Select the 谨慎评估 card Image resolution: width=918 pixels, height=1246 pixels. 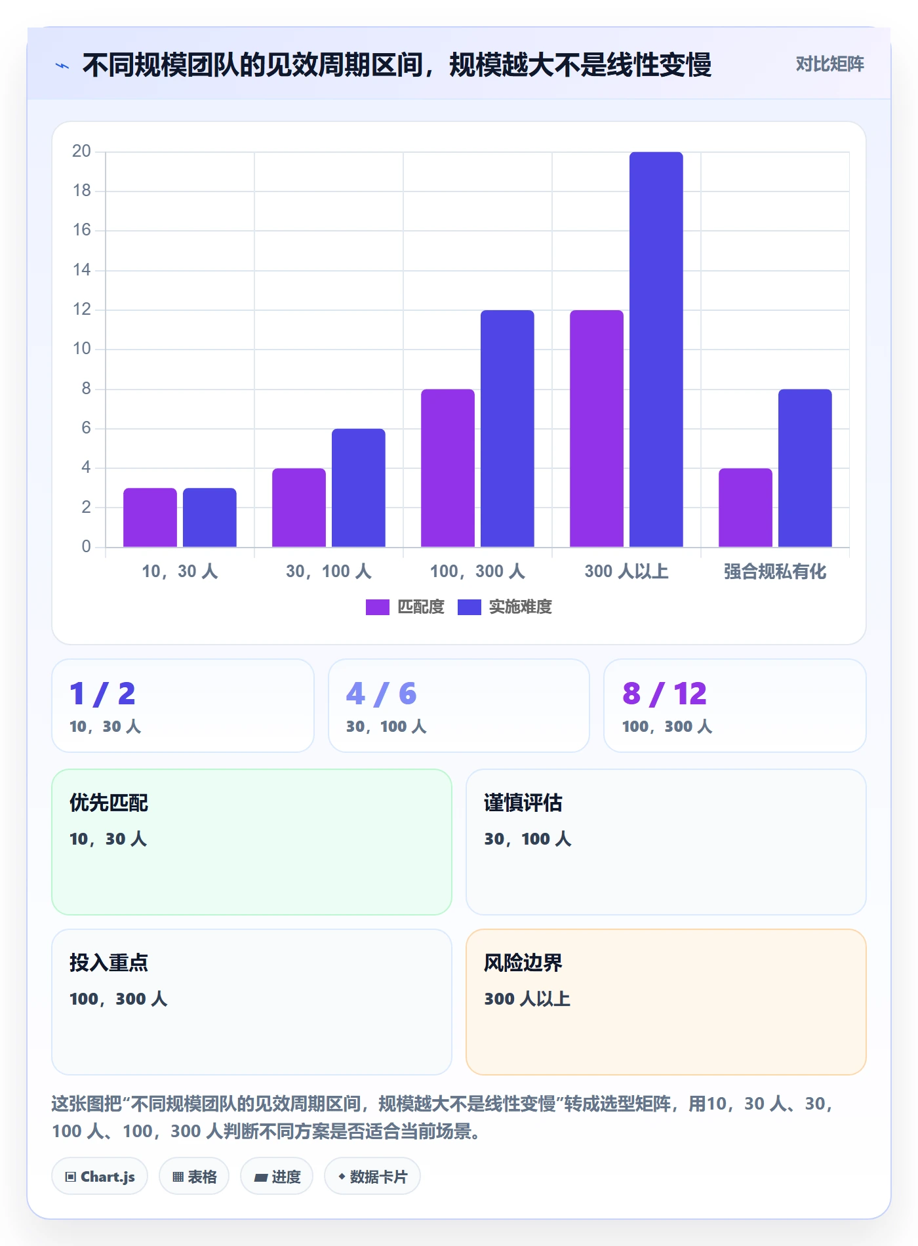coord(666,842)
